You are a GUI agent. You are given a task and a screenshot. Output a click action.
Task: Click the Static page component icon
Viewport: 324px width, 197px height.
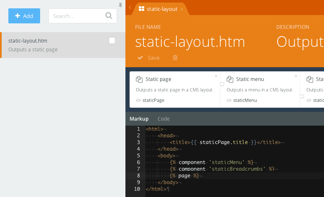[139, 79]
